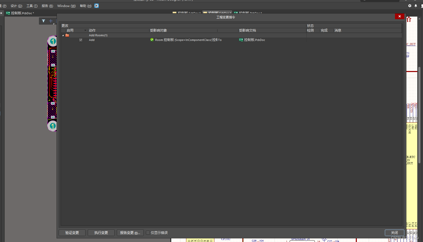
Task: Open the 报告 (R) menu
Action: point(47,6)
